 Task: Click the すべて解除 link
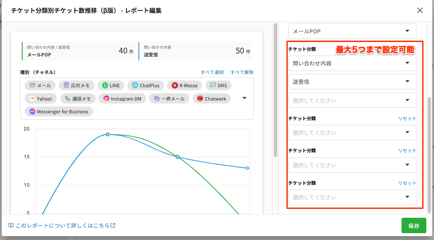coord(242,72)
